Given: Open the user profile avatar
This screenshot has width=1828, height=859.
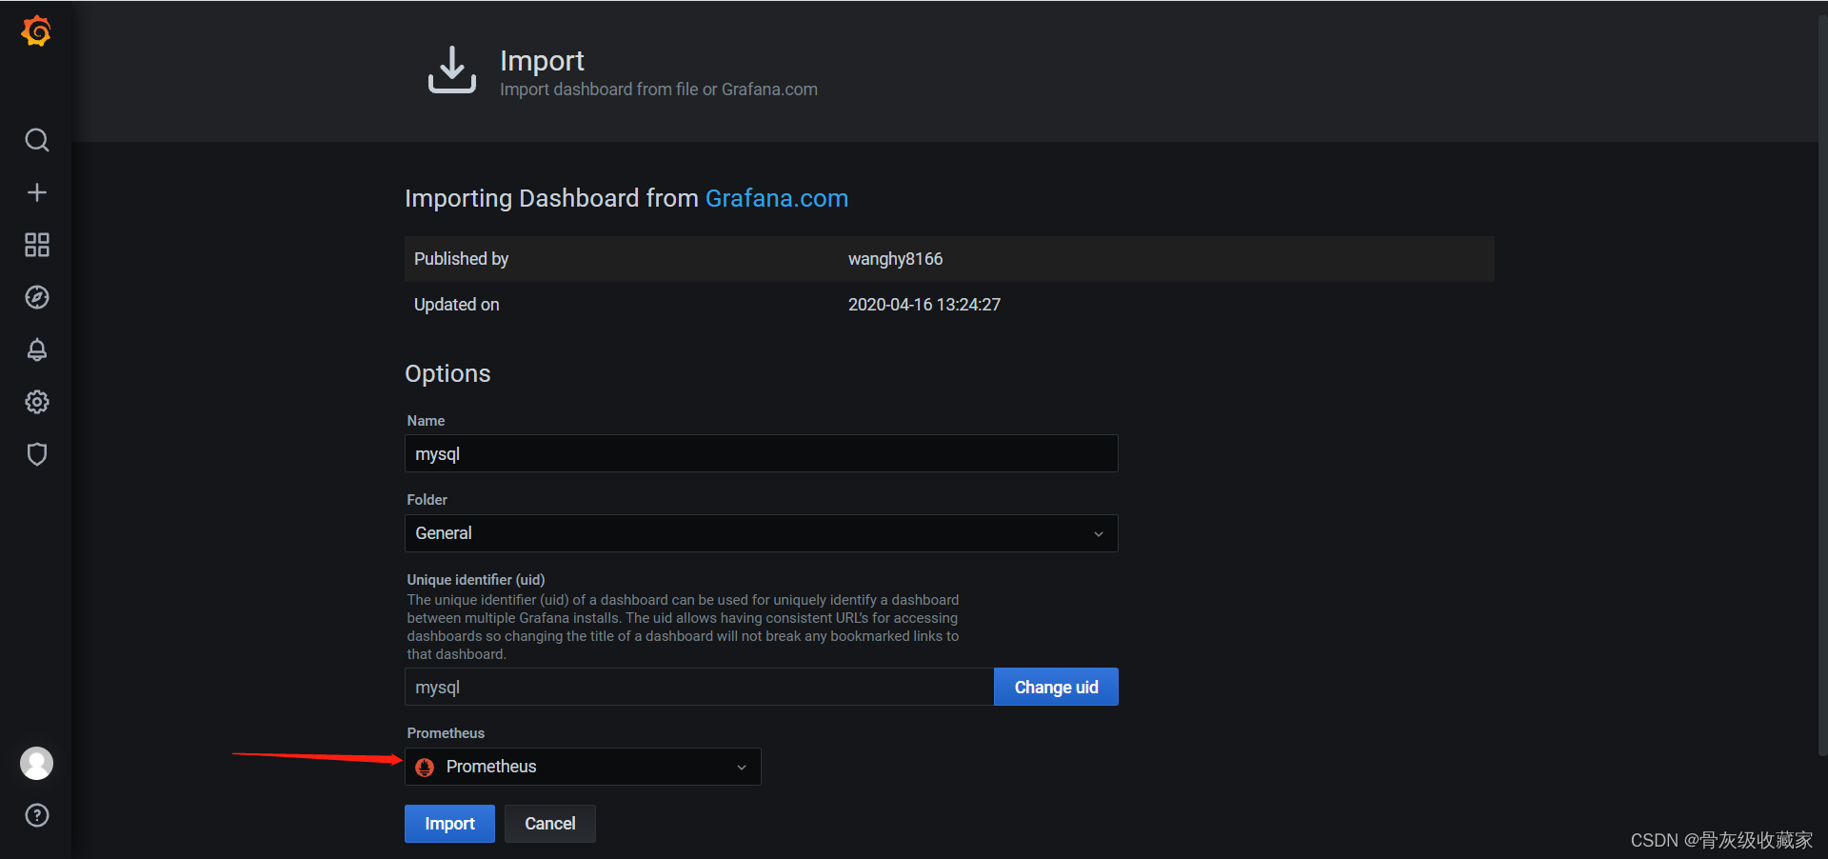Looking at the screenshot, I should (36, 763).
